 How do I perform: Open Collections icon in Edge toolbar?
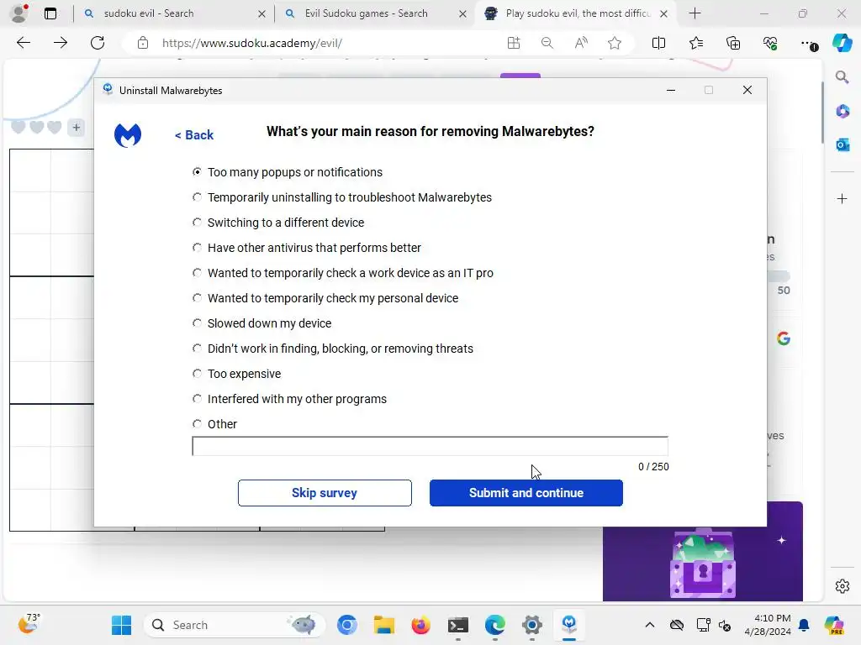point(733,43)
